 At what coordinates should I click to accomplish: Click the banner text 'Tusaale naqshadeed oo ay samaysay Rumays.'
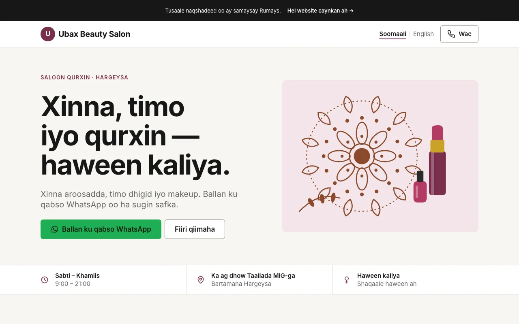223,11
